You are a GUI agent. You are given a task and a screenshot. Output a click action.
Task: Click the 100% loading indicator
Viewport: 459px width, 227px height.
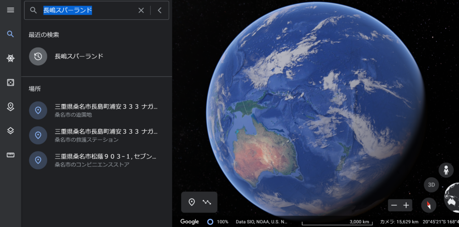218,222
